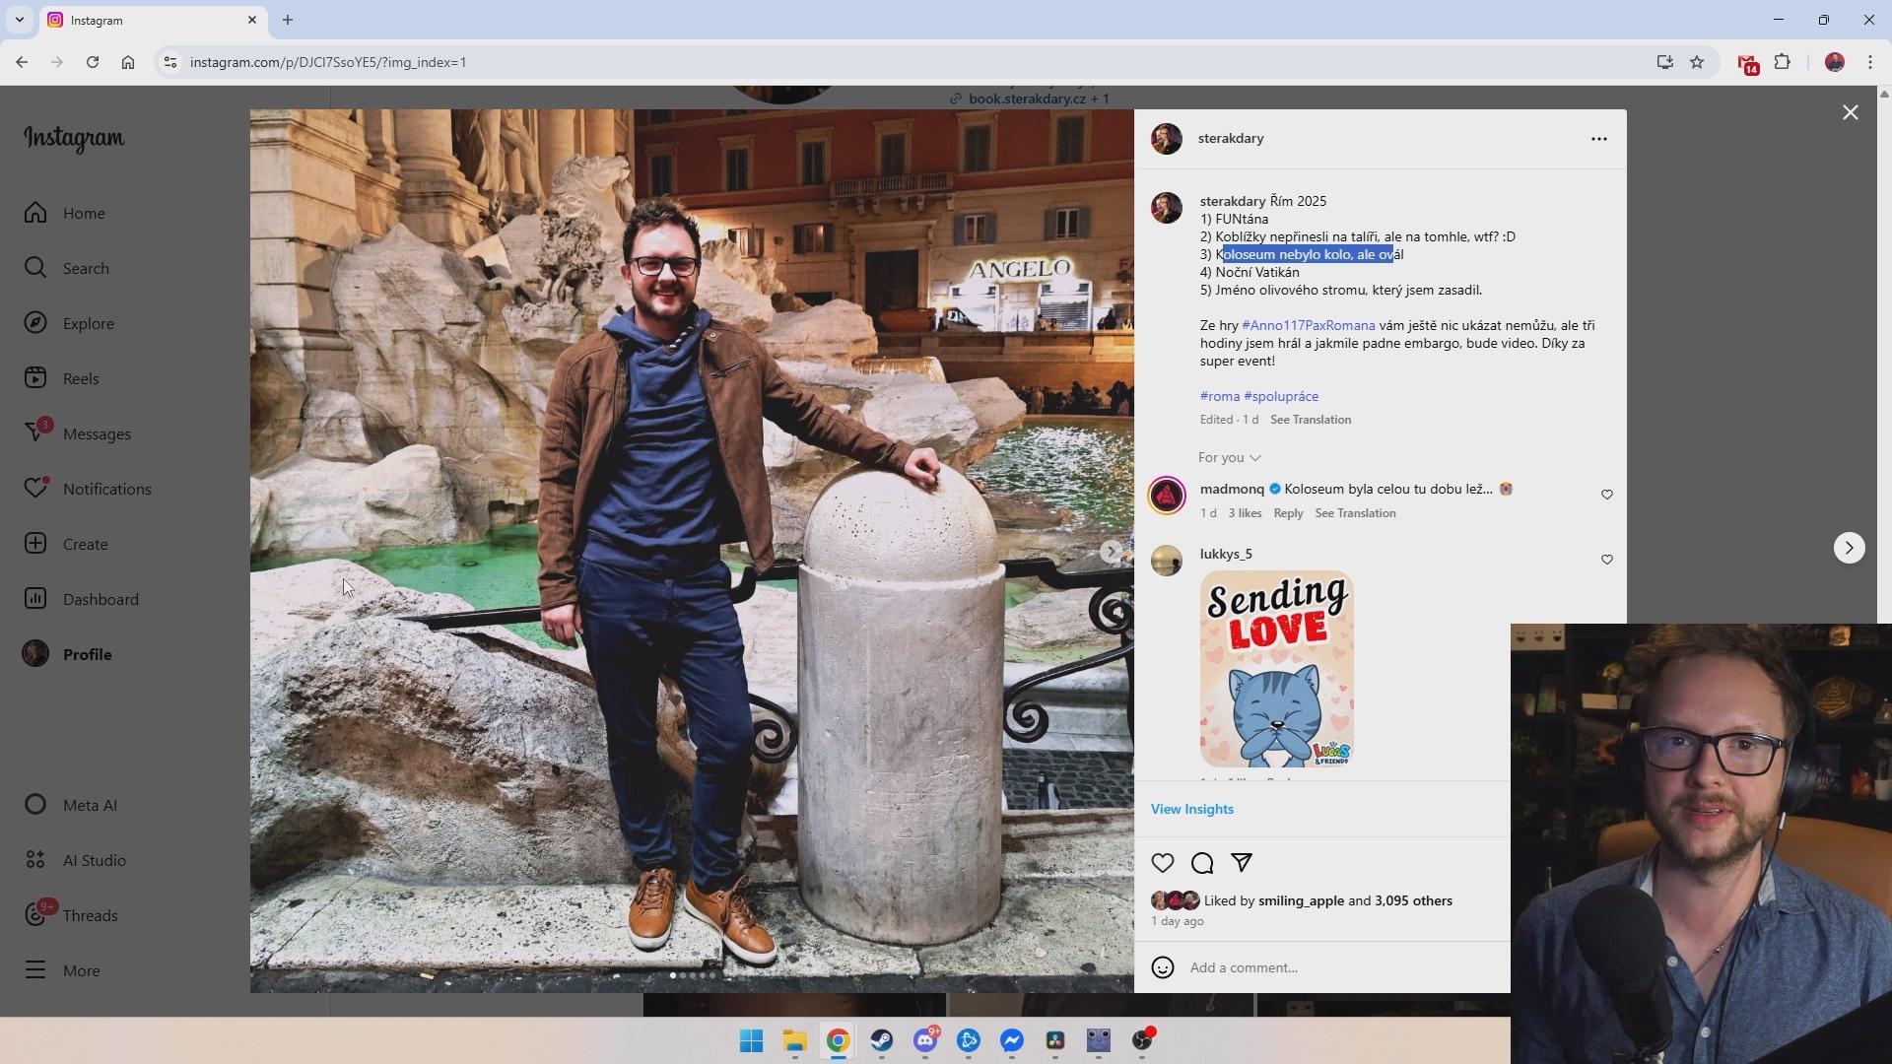1892x1064 pixels.
Task: Bookmark page with star icon
Action: coord(1696,62)
